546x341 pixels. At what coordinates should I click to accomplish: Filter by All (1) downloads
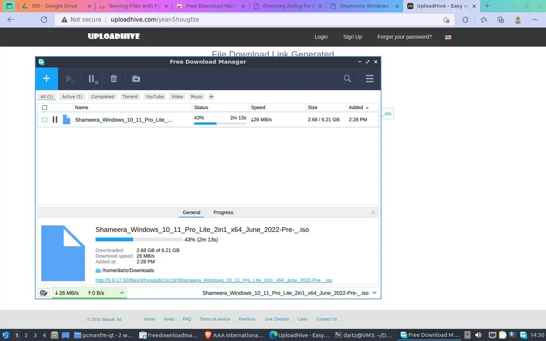(x=47, y=97)
